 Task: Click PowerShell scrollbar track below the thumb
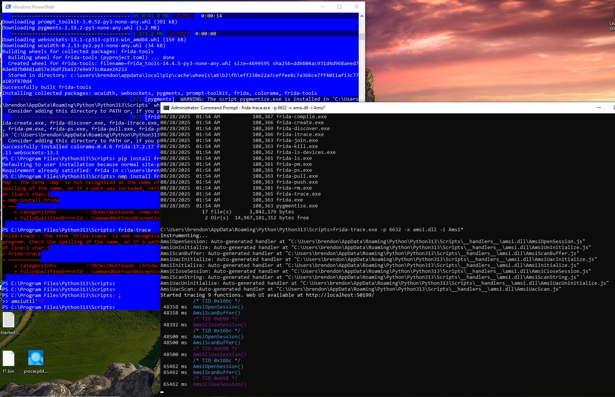[362, 71]
